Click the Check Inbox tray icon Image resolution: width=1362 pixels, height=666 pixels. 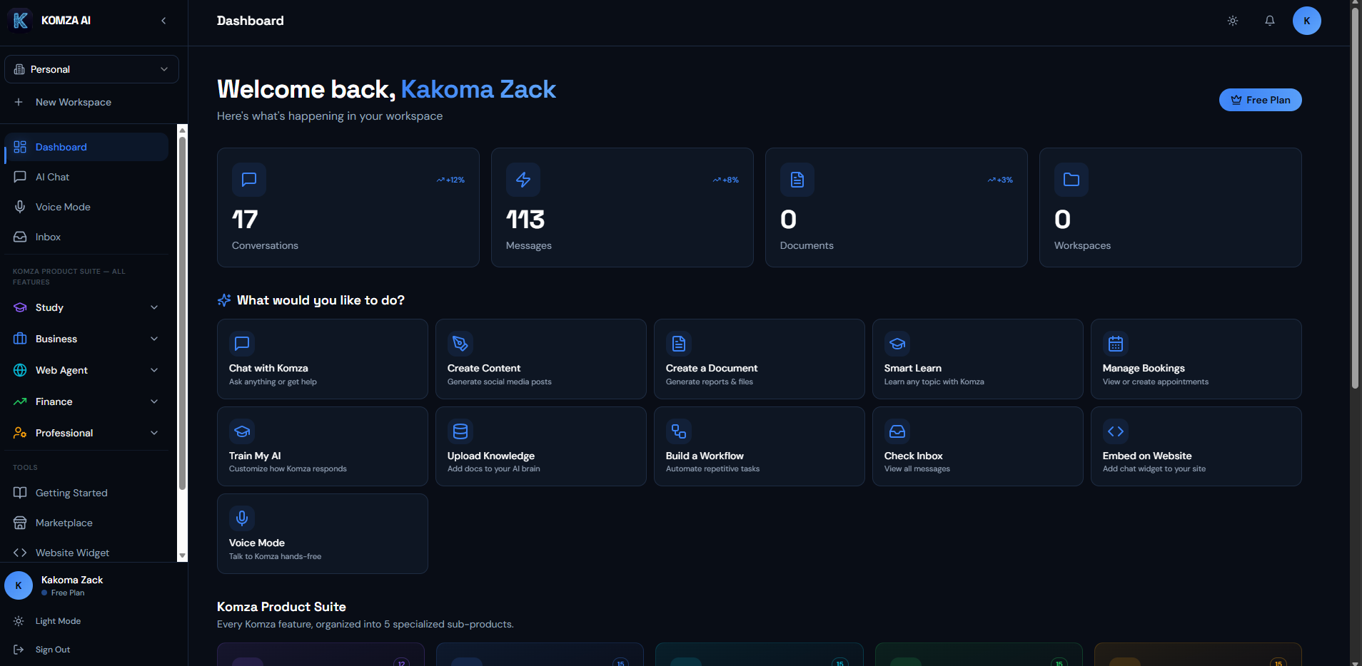click(x=897, y=431)
